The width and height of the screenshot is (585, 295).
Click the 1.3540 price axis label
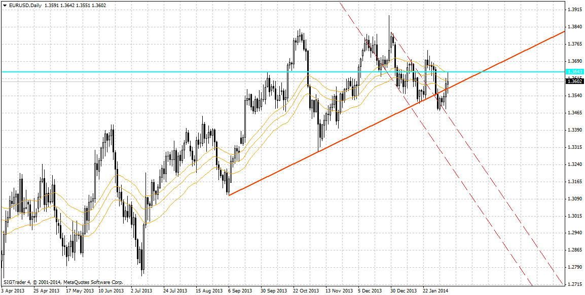click(576, 96)
